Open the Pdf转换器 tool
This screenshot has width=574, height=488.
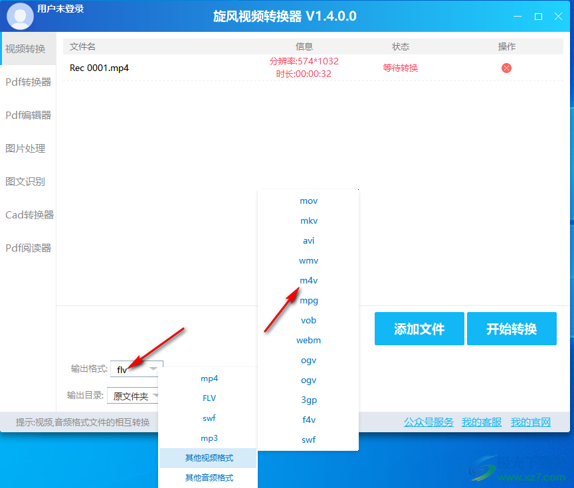point(27,82)
